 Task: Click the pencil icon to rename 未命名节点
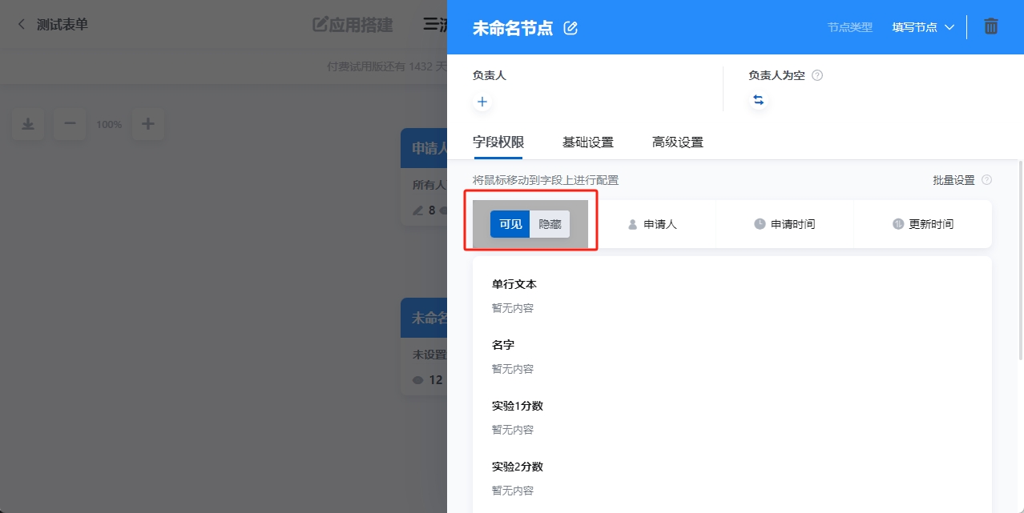pos(570,26)
